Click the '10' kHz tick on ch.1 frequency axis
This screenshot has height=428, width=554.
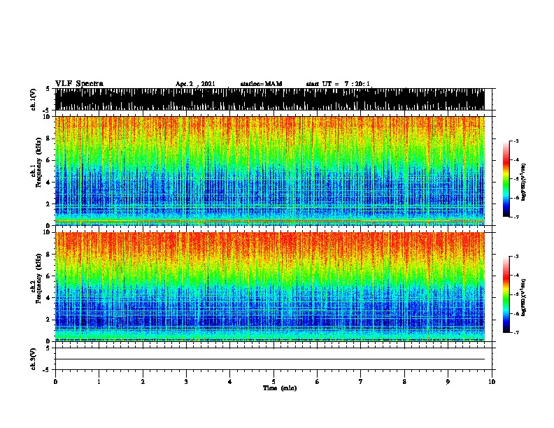[x=47, y=117]
